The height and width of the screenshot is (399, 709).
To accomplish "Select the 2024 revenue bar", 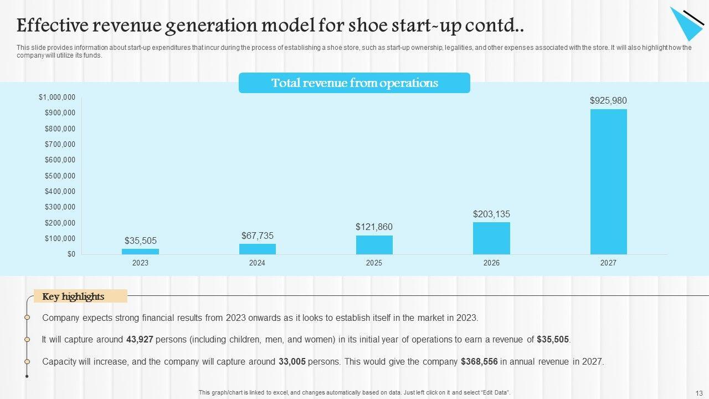I will click(x=257, y=249).
